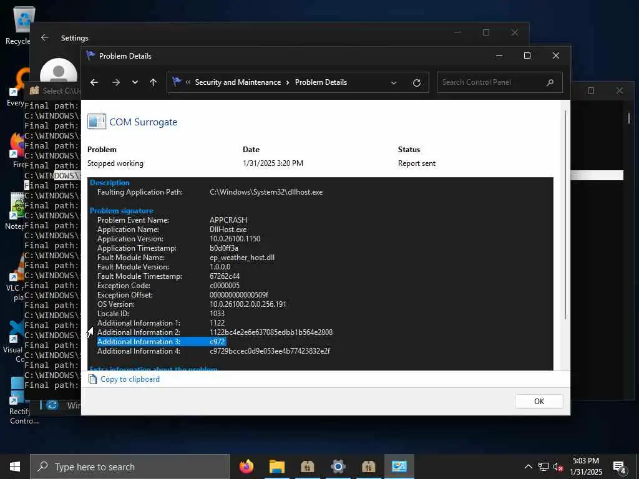Click the Report sent status text
Viewport: 639px width, 479px height.
coord(416,163)
